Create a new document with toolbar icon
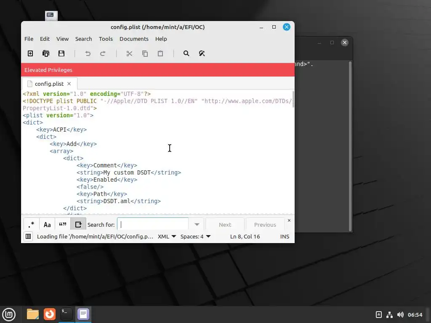 pyautogui.click(x=30, y=53)
